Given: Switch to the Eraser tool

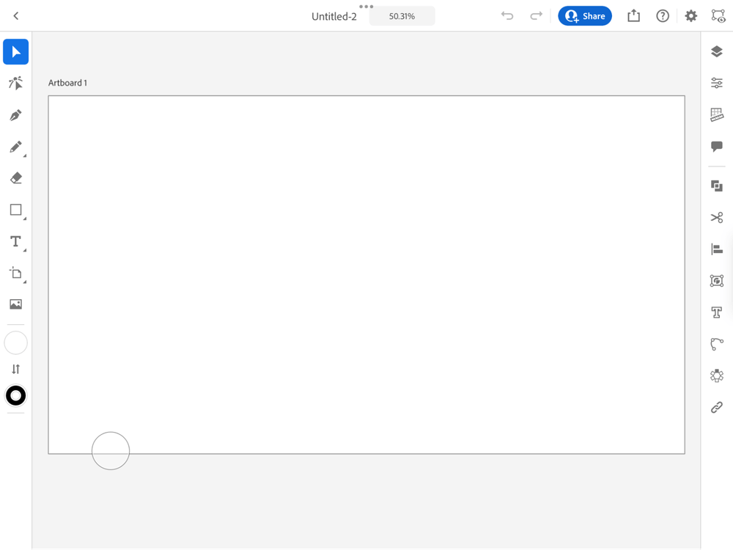Looking at the screenshot, I should [16, 178].
